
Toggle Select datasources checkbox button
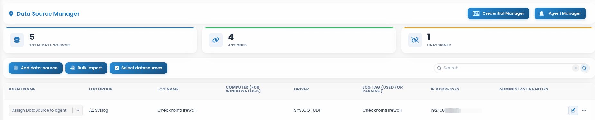click(138, 68)
